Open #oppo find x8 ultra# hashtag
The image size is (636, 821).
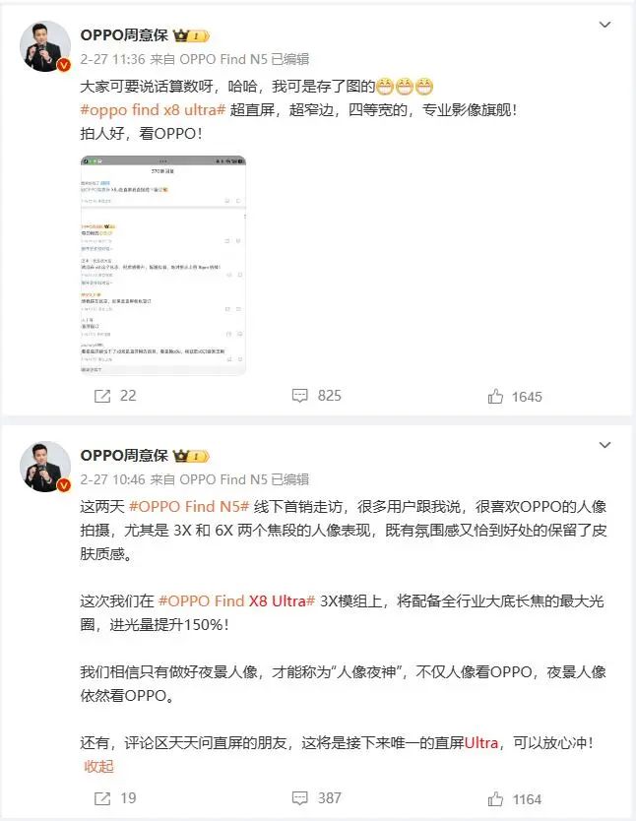click(x=153, y=110)
